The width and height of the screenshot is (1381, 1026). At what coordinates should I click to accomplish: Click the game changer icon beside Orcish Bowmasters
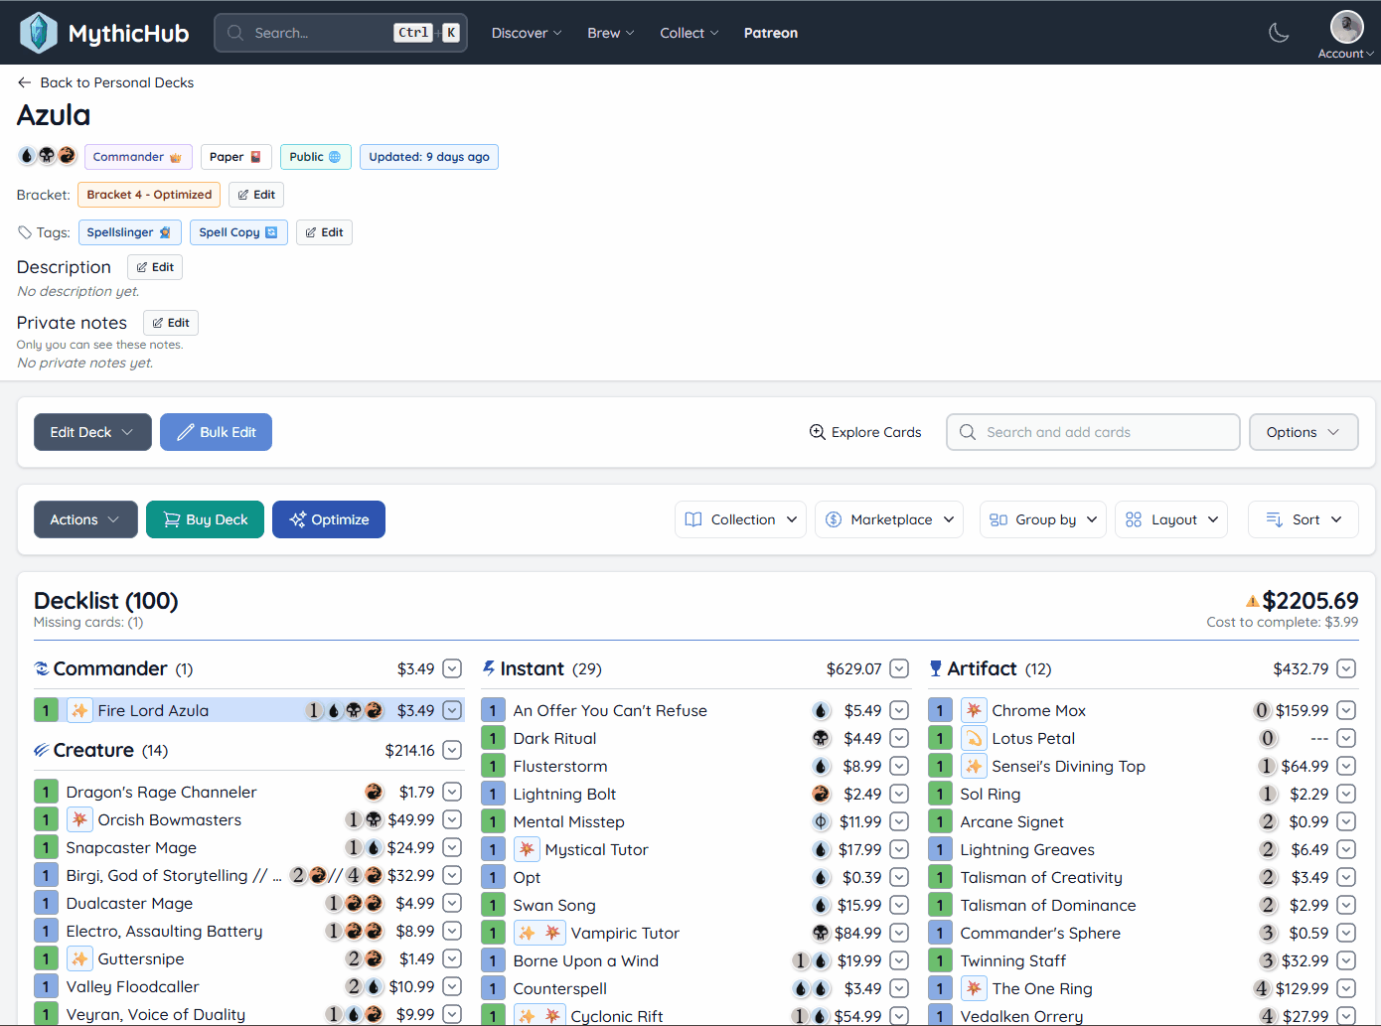(79, 819)
